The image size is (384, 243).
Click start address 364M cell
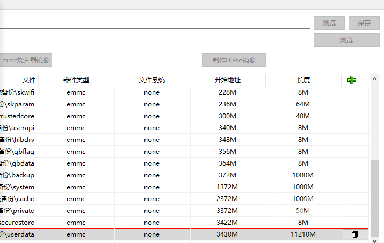[228, 163]
